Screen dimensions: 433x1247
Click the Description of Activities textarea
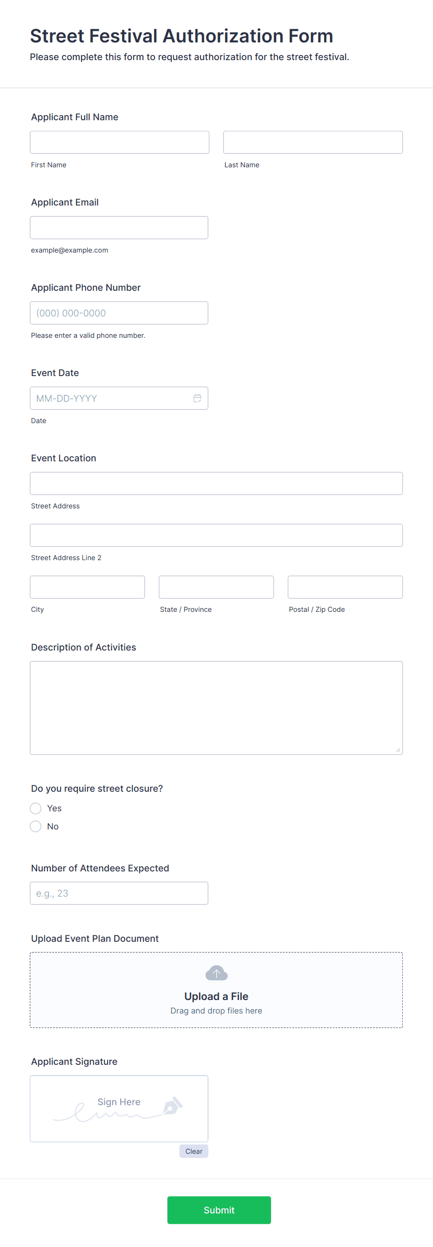216,708
